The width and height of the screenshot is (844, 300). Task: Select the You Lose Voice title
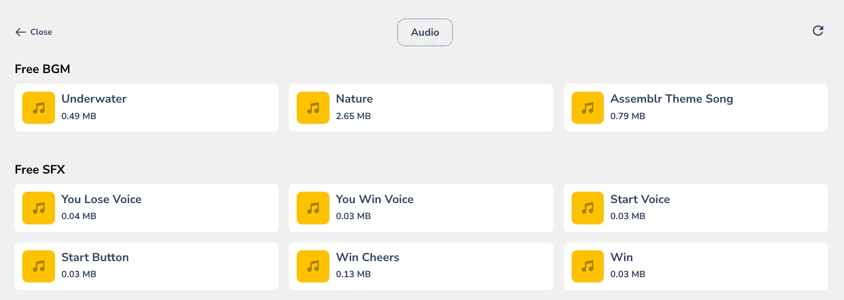(x=101, y=199)
